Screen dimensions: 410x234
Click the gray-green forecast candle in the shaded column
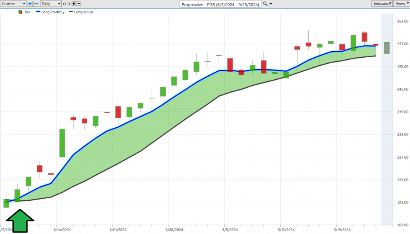pos(387,48)
